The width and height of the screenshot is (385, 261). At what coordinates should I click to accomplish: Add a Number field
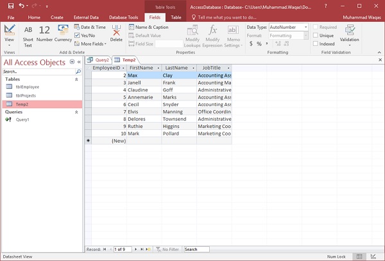pyautogui.click(x=45, y=34)
